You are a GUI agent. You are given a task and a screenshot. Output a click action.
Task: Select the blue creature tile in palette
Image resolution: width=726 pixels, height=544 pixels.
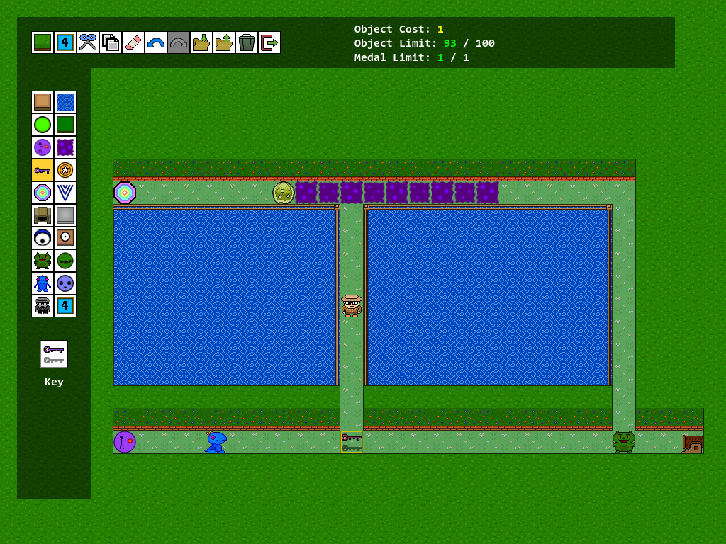click(43, 283)
